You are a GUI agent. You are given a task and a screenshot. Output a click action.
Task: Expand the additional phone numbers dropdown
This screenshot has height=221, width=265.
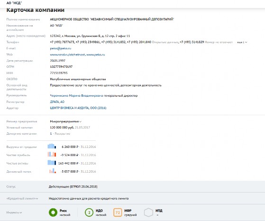click(242, 42)
